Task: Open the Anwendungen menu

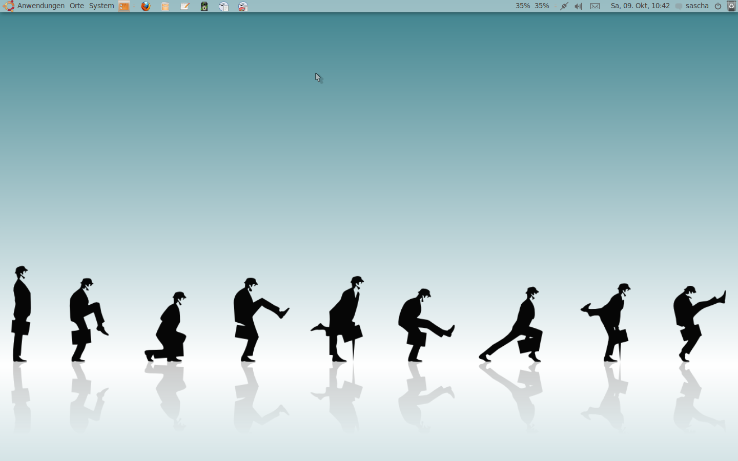Action: tap(40, 6)
